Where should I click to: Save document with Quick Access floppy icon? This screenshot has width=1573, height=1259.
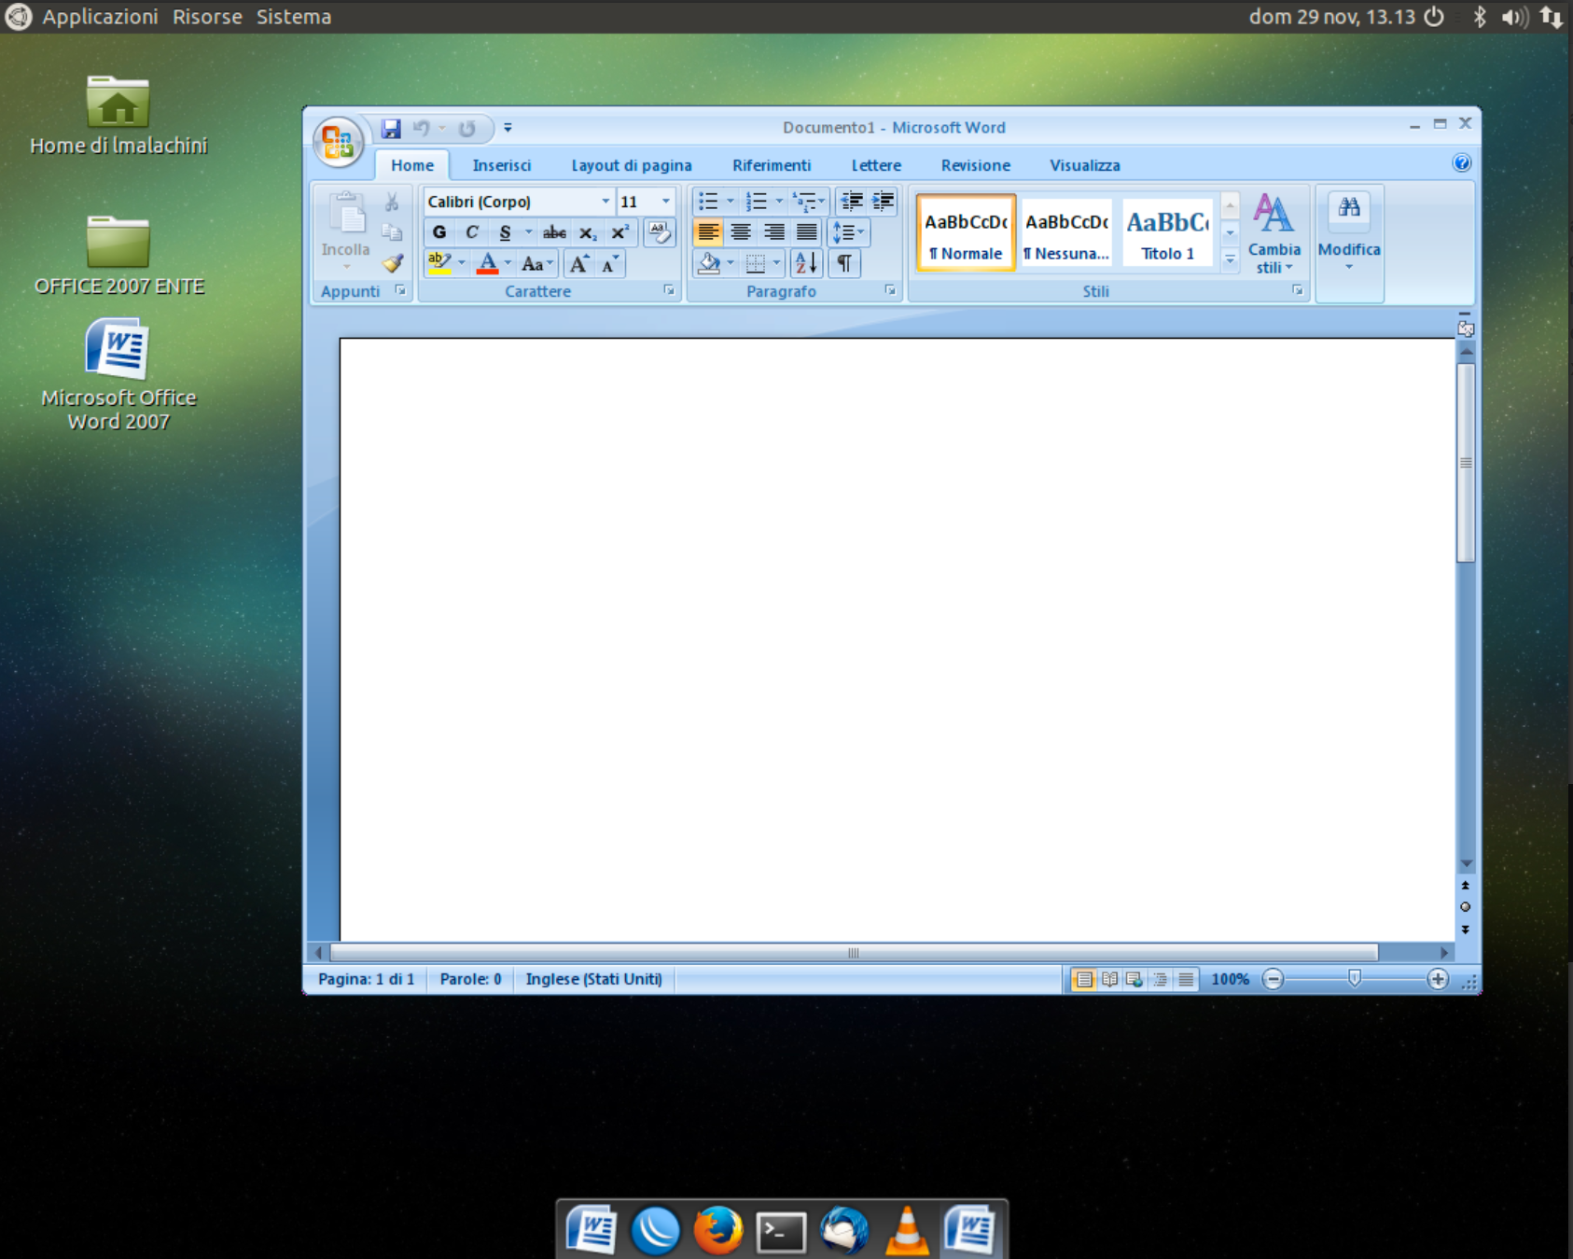point(391,128)
